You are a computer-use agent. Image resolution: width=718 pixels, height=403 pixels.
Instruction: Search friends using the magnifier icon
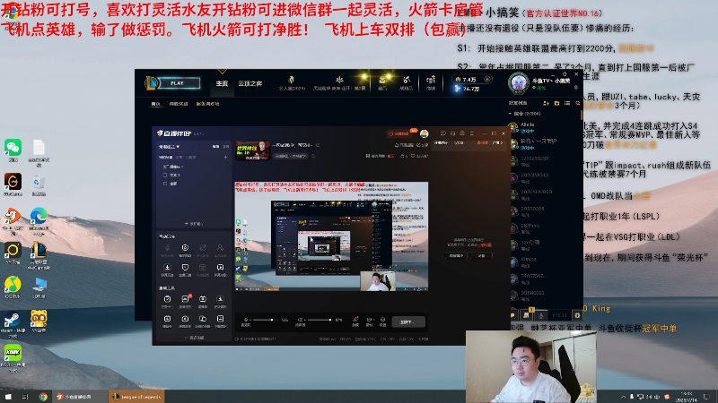pyautogui.click(x=577, y=103)
